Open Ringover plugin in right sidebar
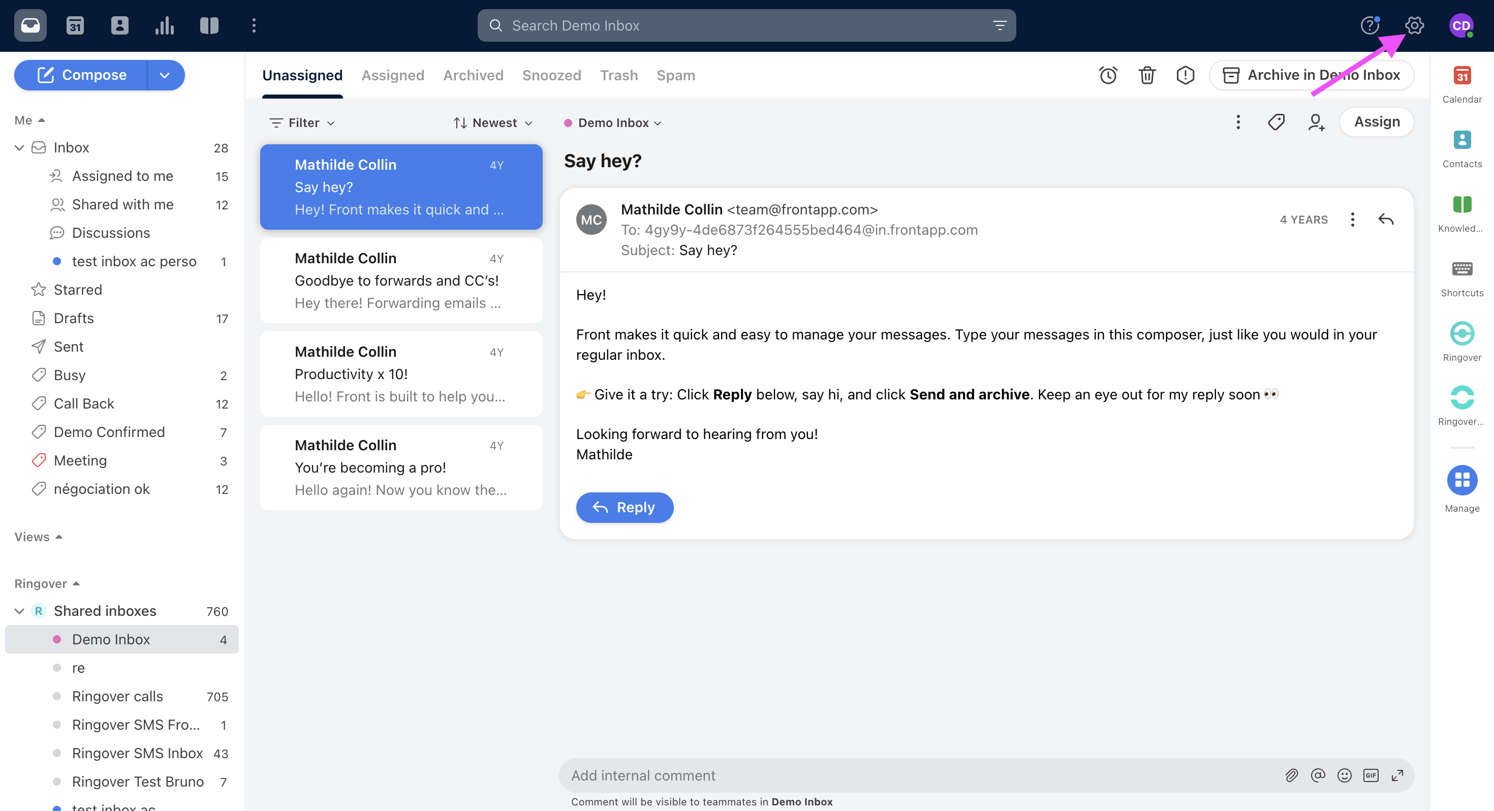The image size is (1494, 811). 1461,342
